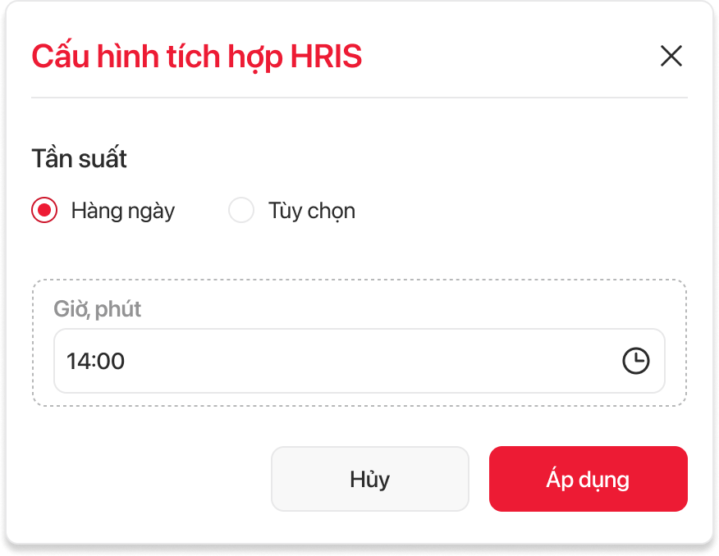
Task: Apply the HRIS configuration with the red button
Action: tap(588, 479)
